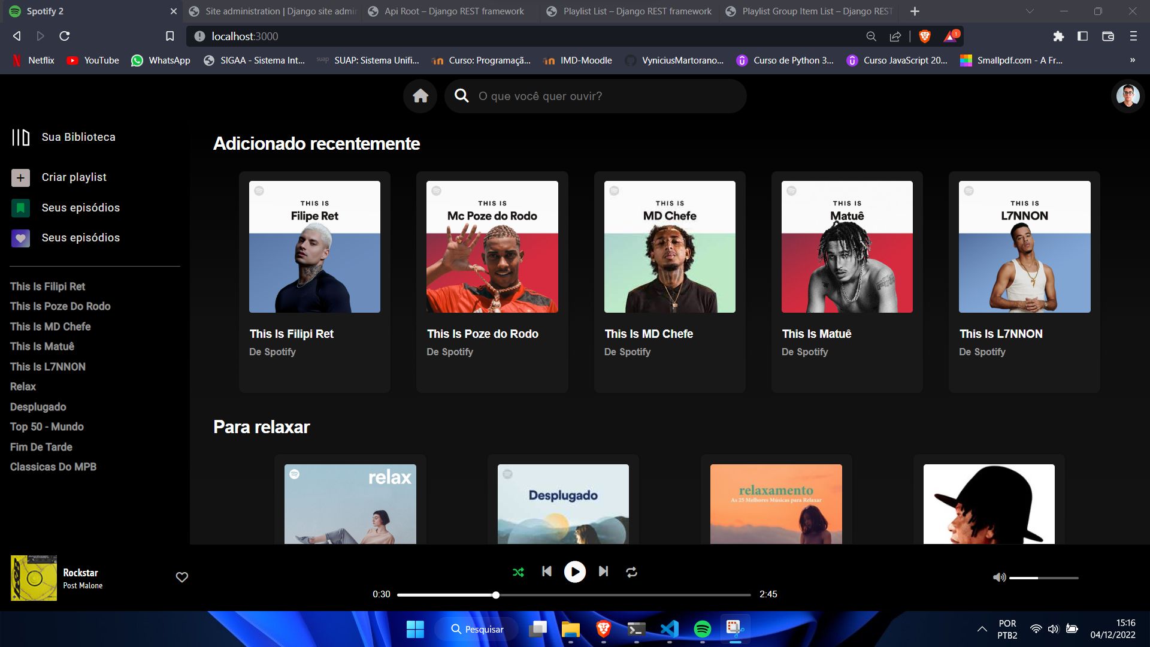
Task: Click the green bookmark episodes icon
Action: tap(20, 208)
